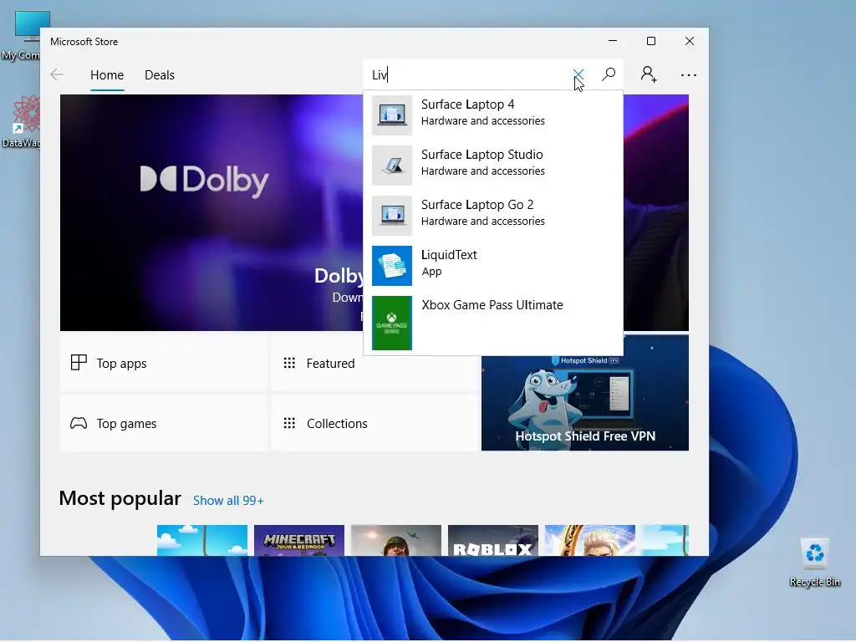This screenshot has width=856, height=642.
Task: Choose LiquidText suggestion
Action: click(493, 265)
